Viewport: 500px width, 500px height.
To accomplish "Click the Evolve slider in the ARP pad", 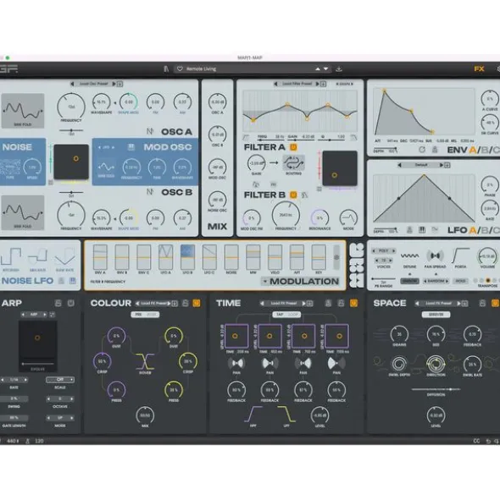I will click(37, 364).
